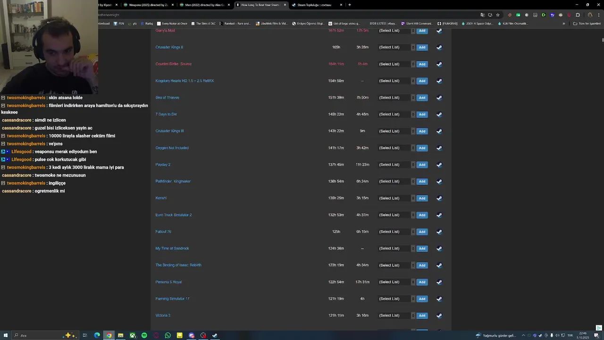Click Steam icon beside Fallout 76
This screenshot has width=604, height=340.
coord(439,232)
